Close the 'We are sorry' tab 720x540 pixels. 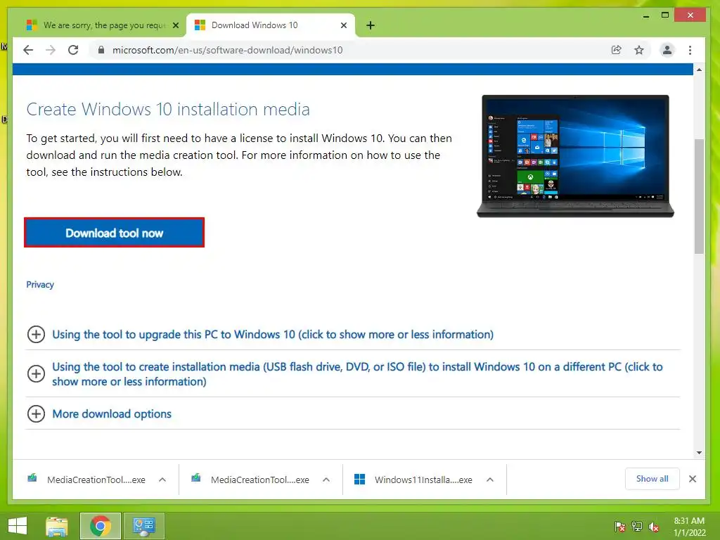175,25
